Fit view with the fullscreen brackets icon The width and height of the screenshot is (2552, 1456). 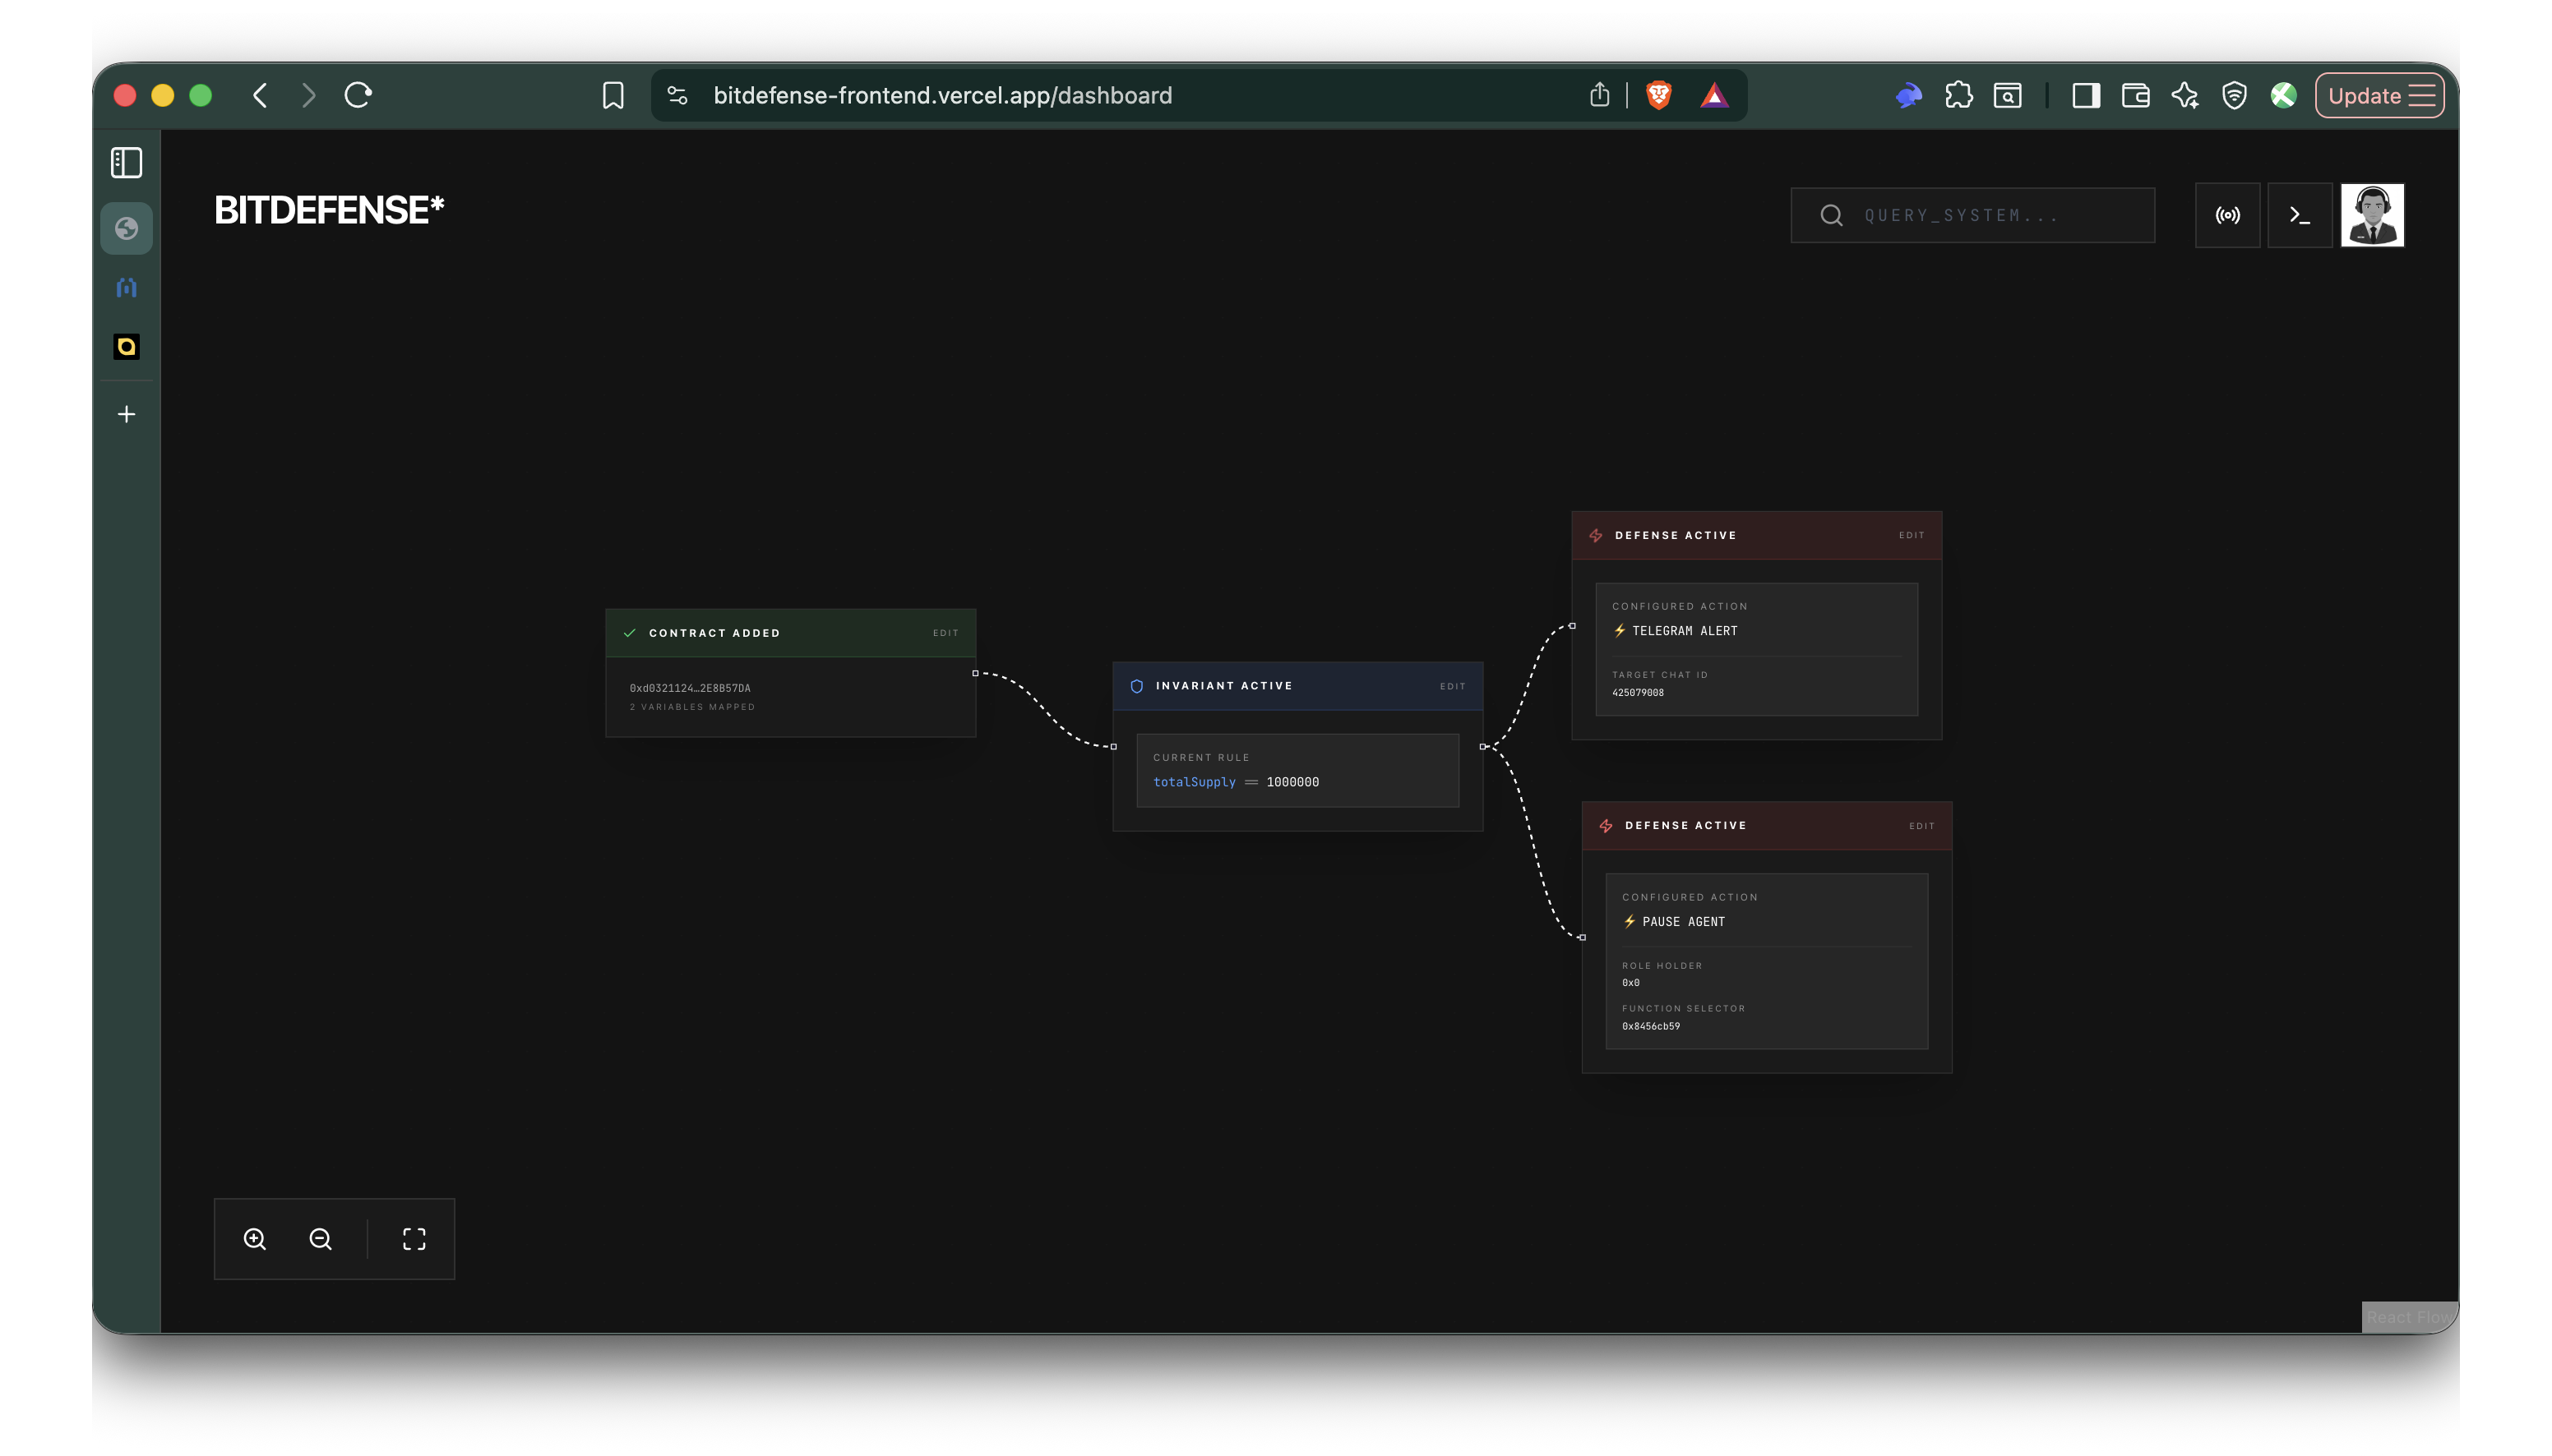pos(414,1239)
